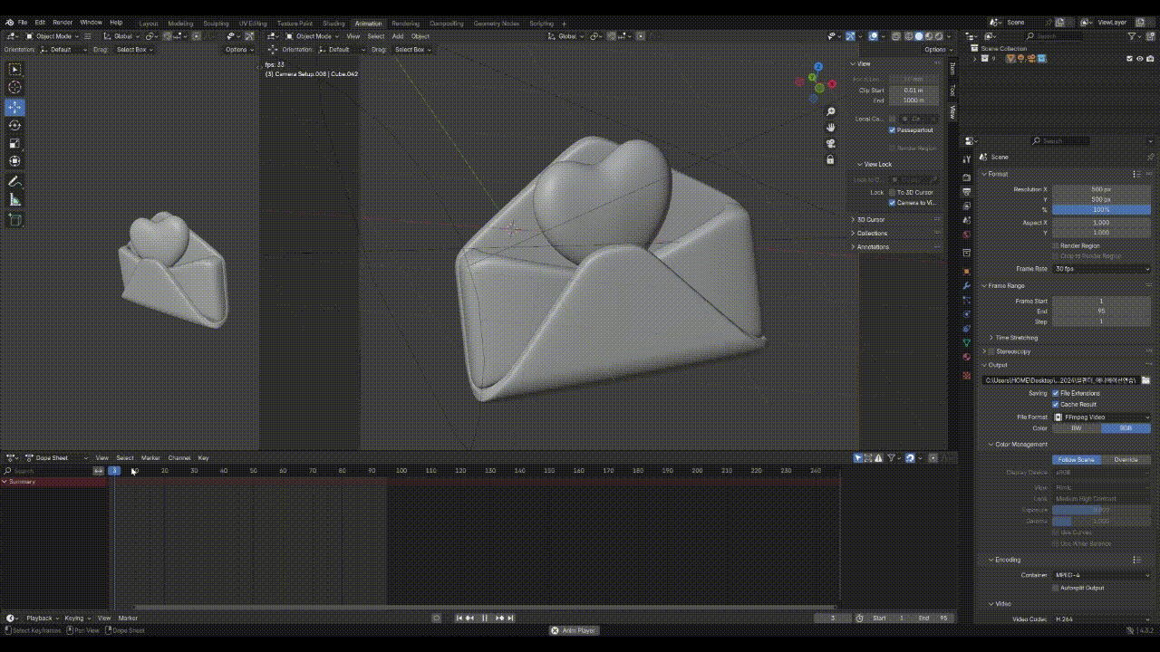
Task: Open the Render menu in the top bar
Action: tap(63, 22)
